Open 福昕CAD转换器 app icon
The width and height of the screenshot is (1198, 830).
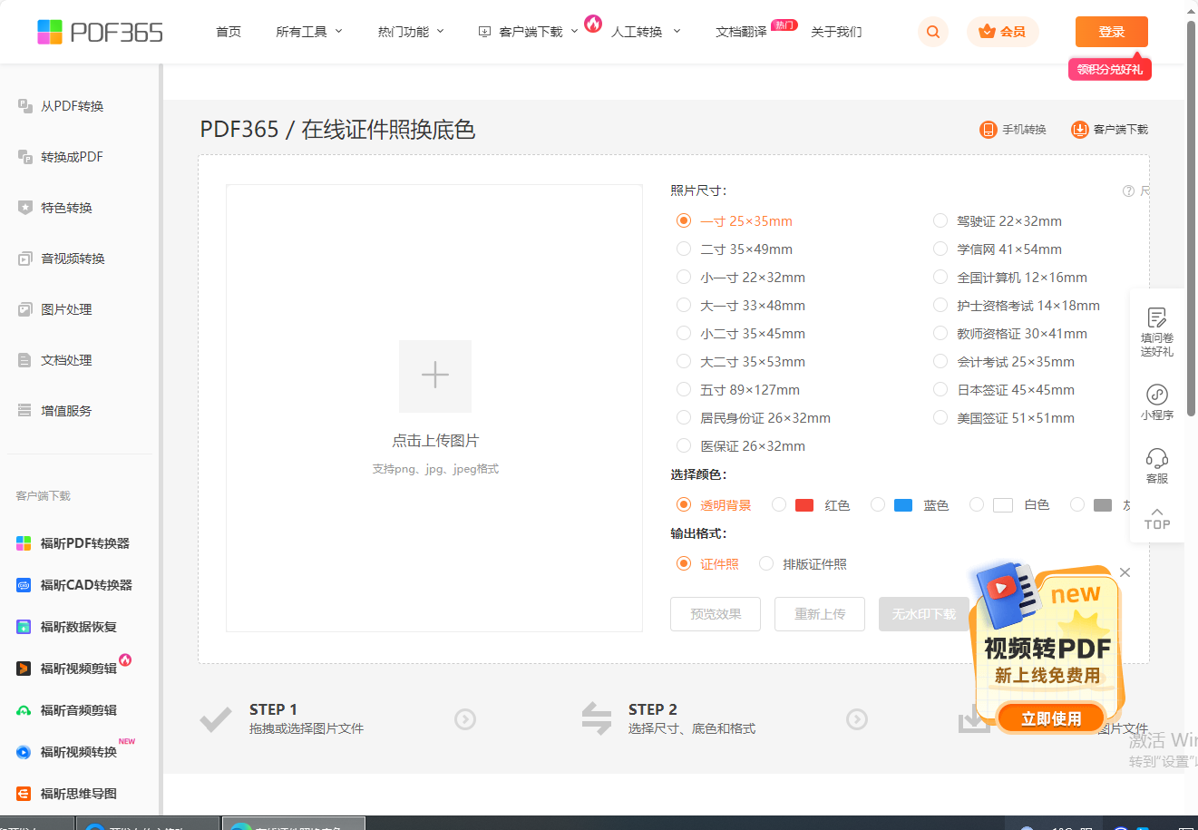24,585
